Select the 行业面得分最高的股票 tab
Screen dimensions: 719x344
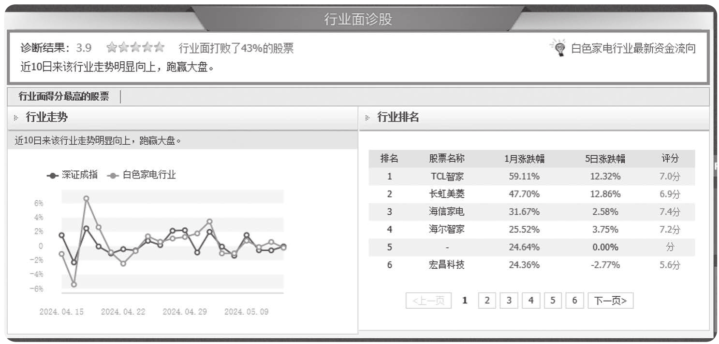click(x=64, y=96)
